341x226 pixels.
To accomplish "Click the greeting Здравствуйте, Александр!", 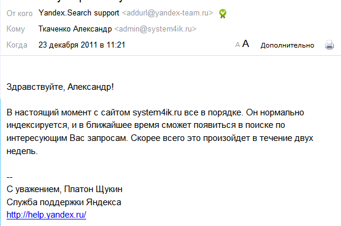I will [60, 87].
